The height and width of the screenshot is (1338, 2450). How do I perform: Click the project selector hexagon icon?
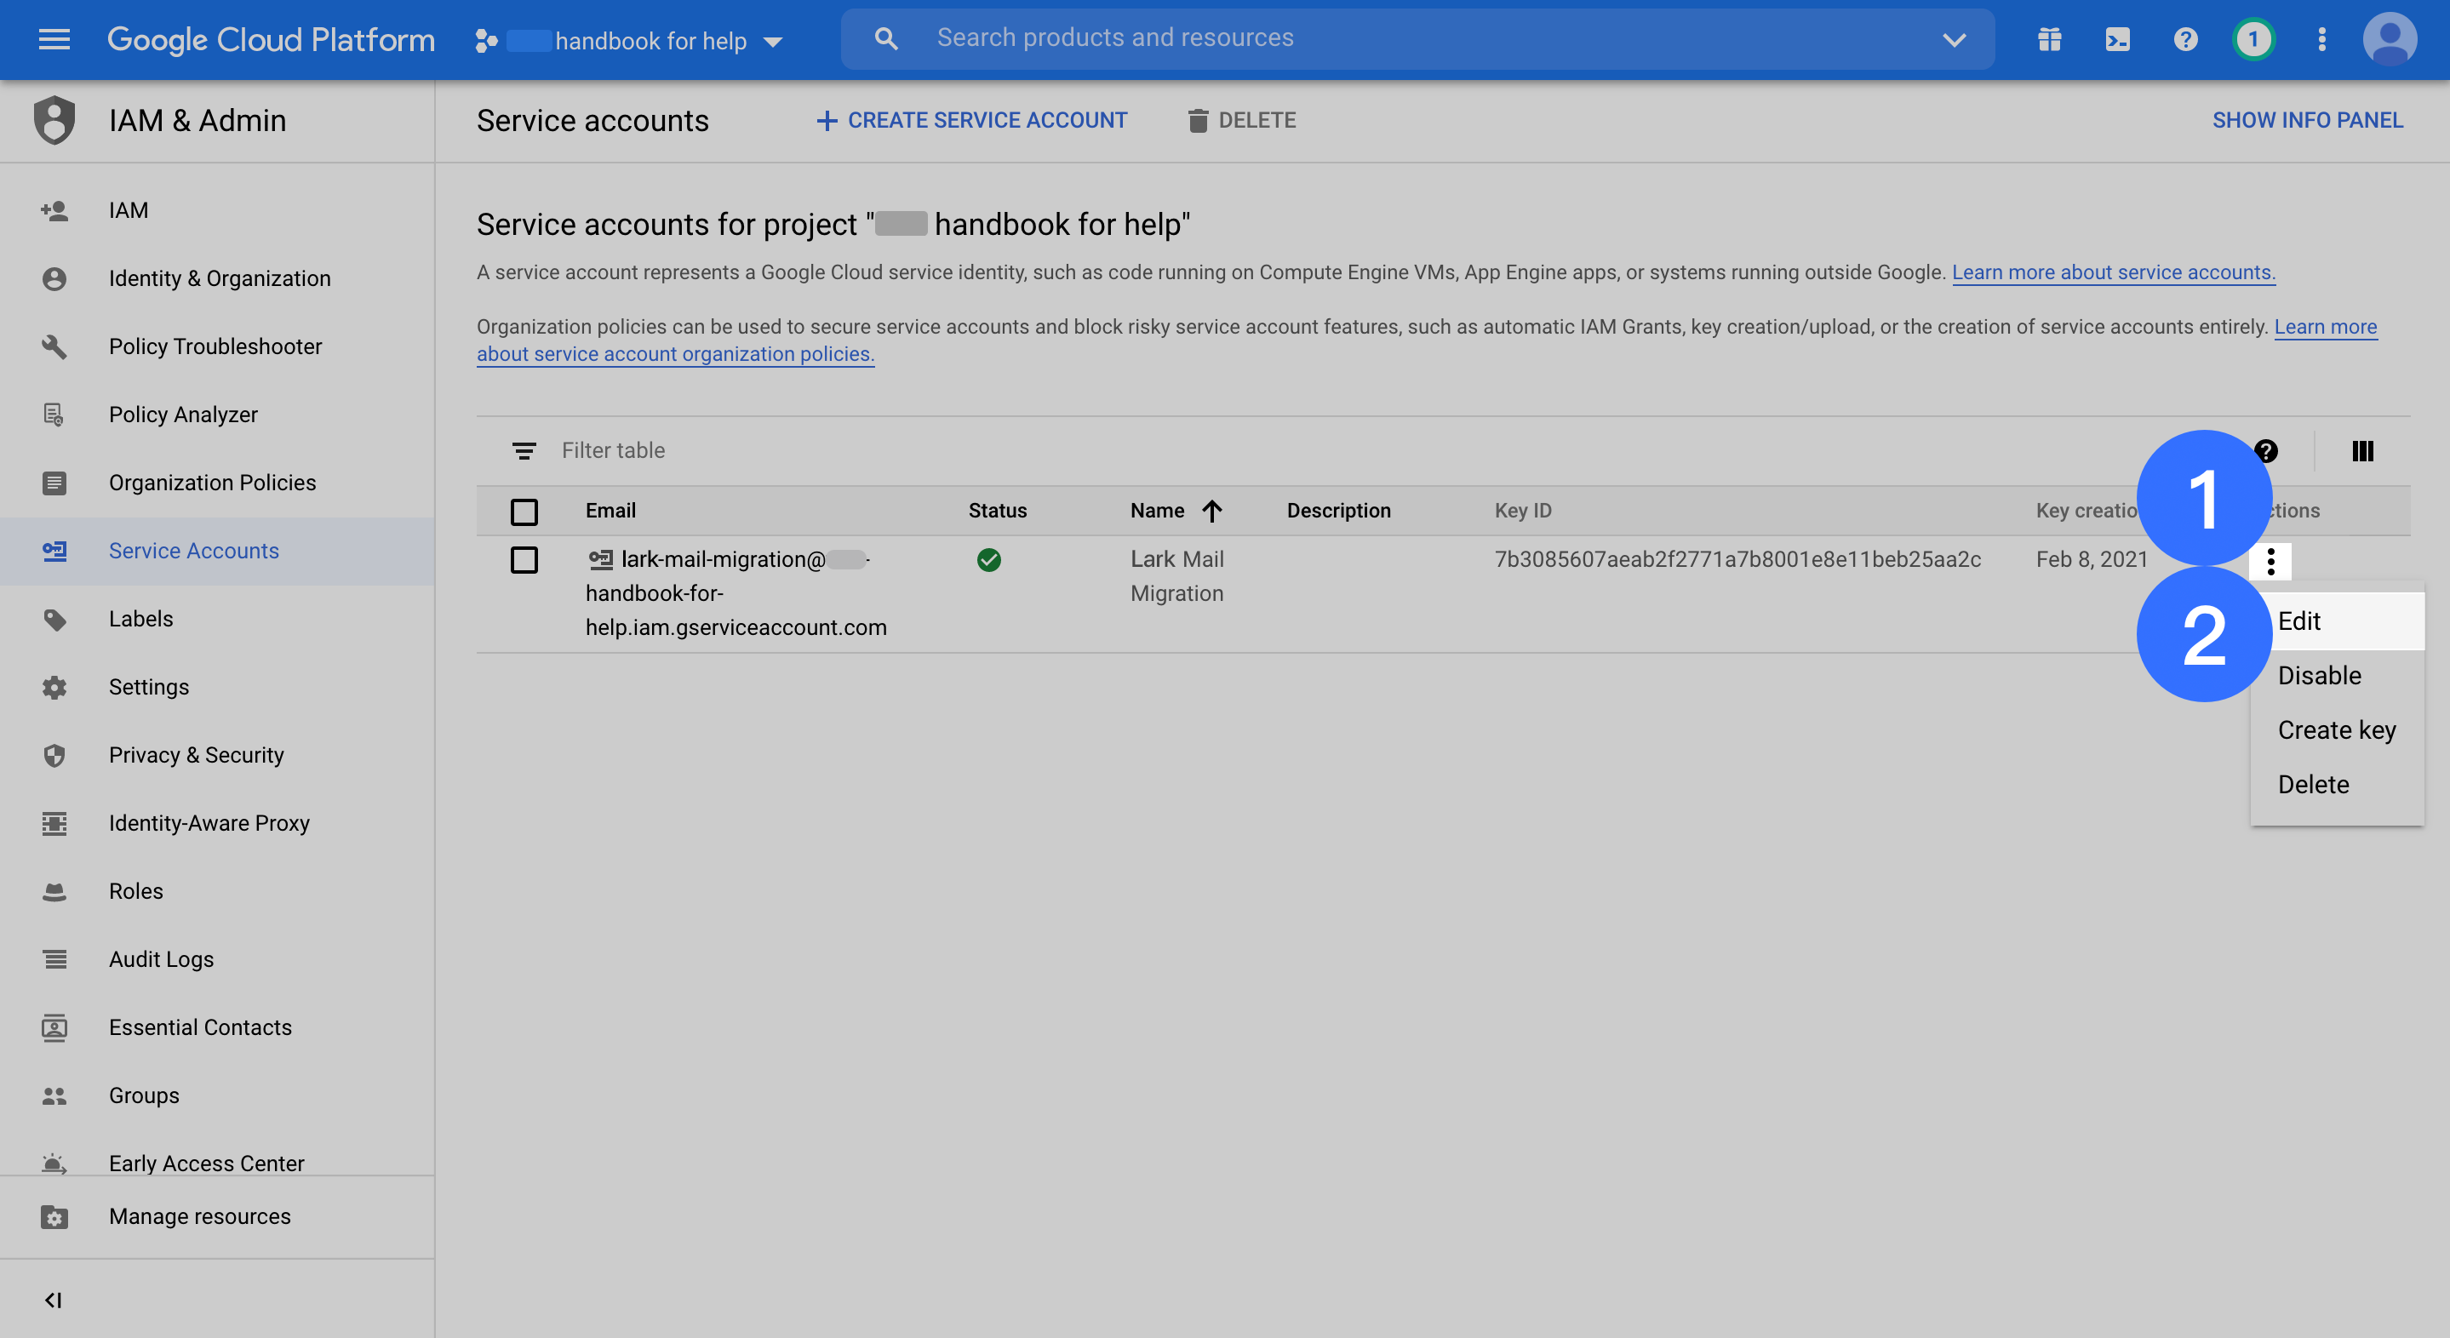click(x=486, y=41)
